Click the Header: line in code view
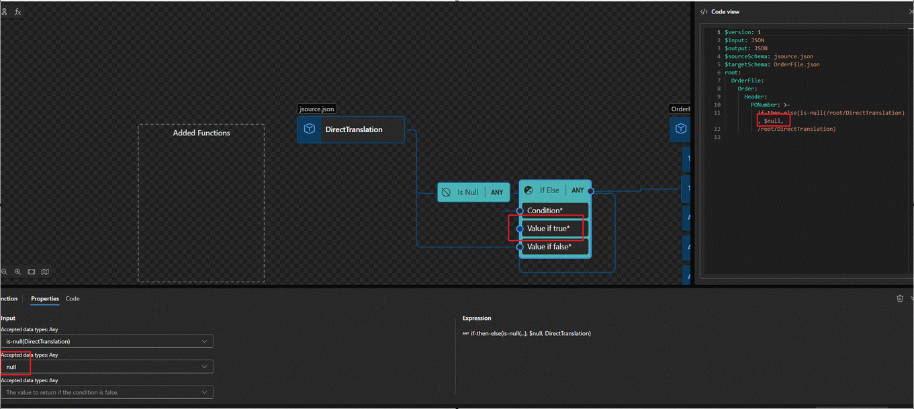Viewport: 914px width, 409px height. click(756, 97)
